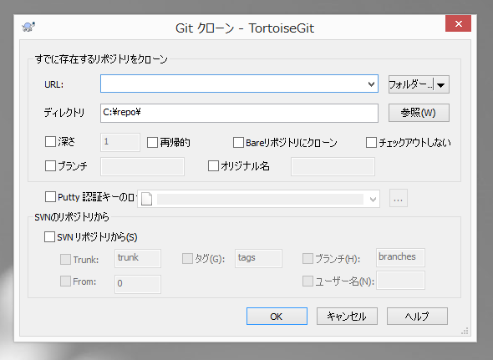
Task: Close the Git クローン dialog
Action: coord(458,23)
